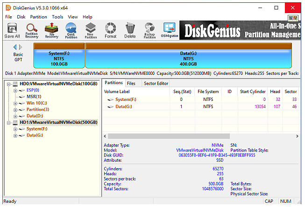Create a New Partition from toolbar
The image size is (305, 207).
tap(91, 30)
